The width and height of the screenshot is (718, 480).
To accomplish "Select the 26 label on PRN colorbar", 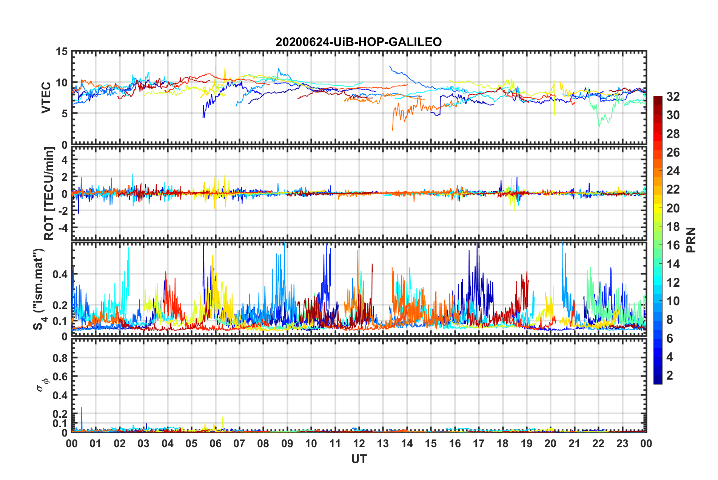I will tap(673, 152).
